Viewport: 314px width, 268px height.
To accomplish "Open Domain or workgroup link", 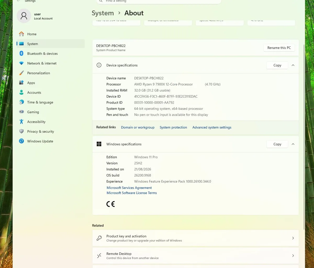I will [138, 127].
